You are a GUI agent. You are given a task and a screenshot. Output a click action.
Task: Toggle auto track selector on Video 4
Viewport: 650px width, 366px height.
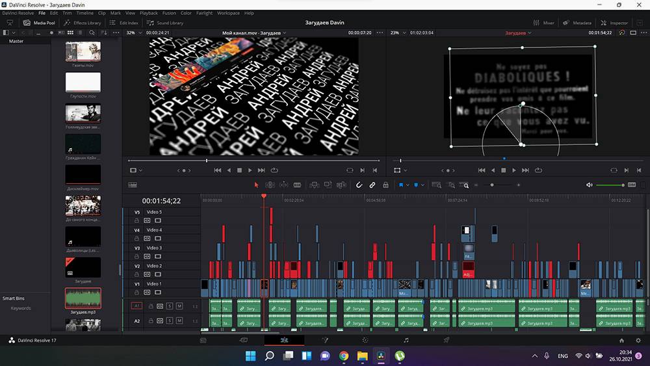pyautogui.click(x=147, y=239)
